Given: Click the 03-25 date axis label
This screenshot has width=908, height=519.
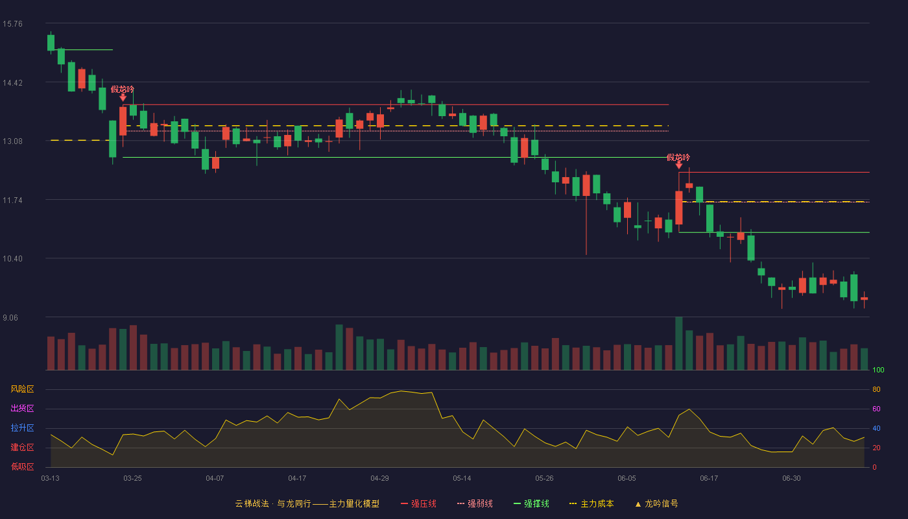Looking at the screenshot, I should (132, 478).
